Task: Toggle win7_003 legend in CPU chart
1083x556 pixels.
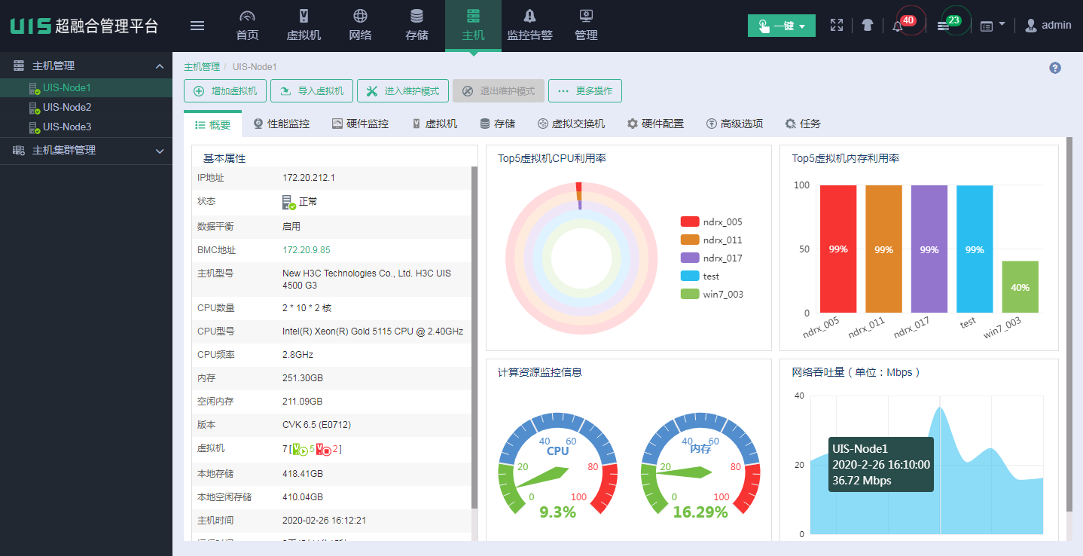Action: (711, 294)
